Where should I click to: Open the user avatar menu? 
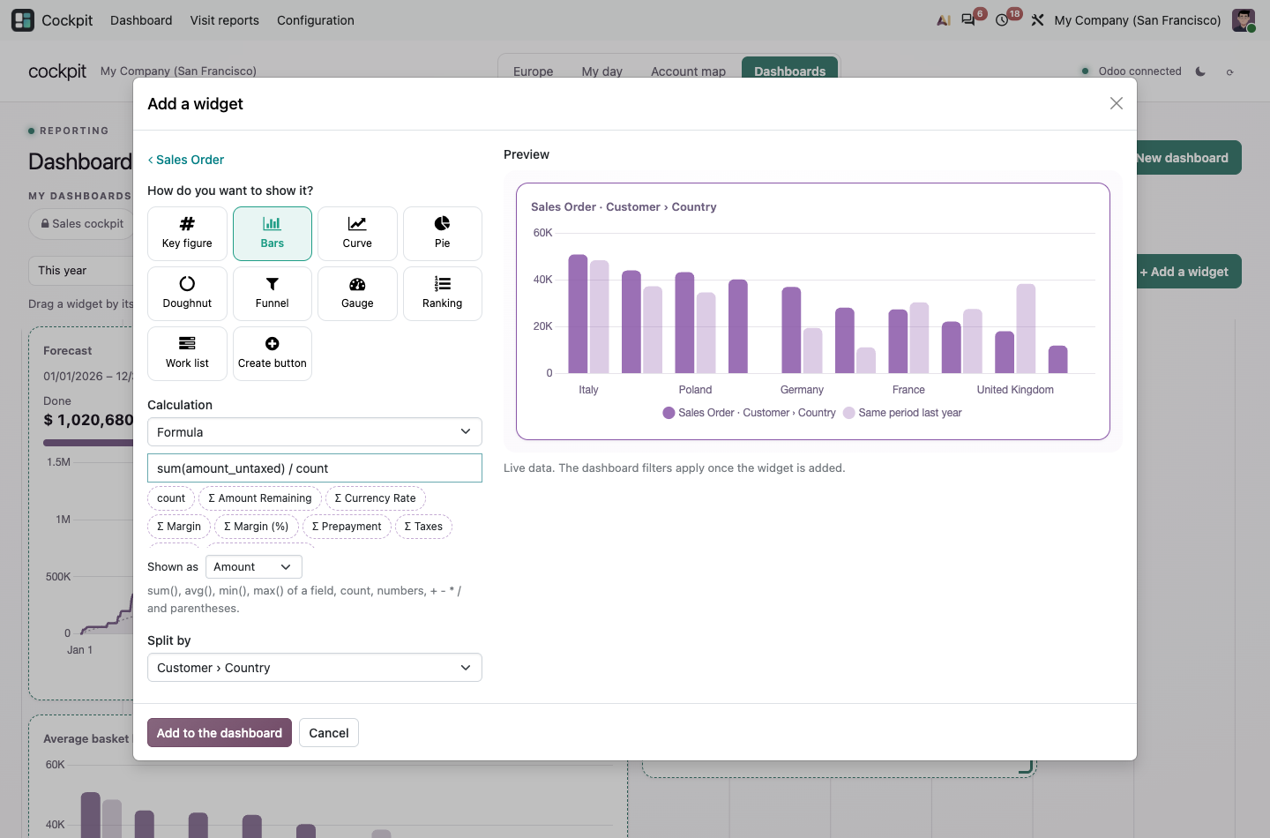coord(1244,20)
